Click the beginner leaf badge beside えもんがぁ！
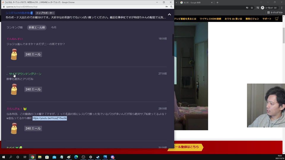The image size is (285, 160). (x=25, y=109)
